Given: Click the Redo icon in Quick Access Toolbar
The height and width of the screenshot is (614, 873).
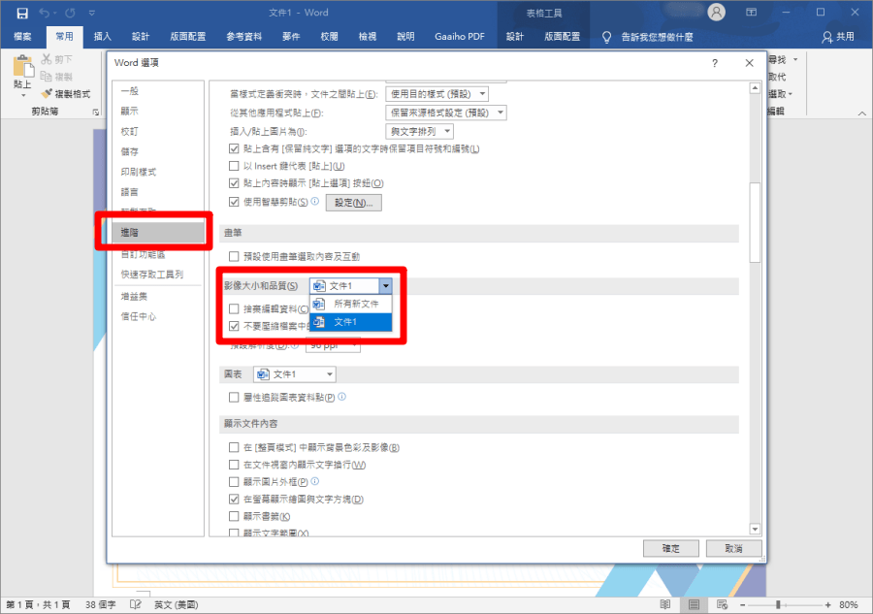Looking at the screenshot, I should (x=70, y=13).
